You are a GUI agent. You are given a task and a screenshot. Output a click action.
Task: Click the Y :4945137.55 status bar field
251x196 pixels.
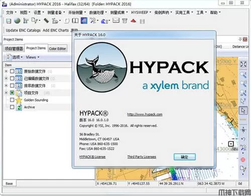click(x=142, y=183)
